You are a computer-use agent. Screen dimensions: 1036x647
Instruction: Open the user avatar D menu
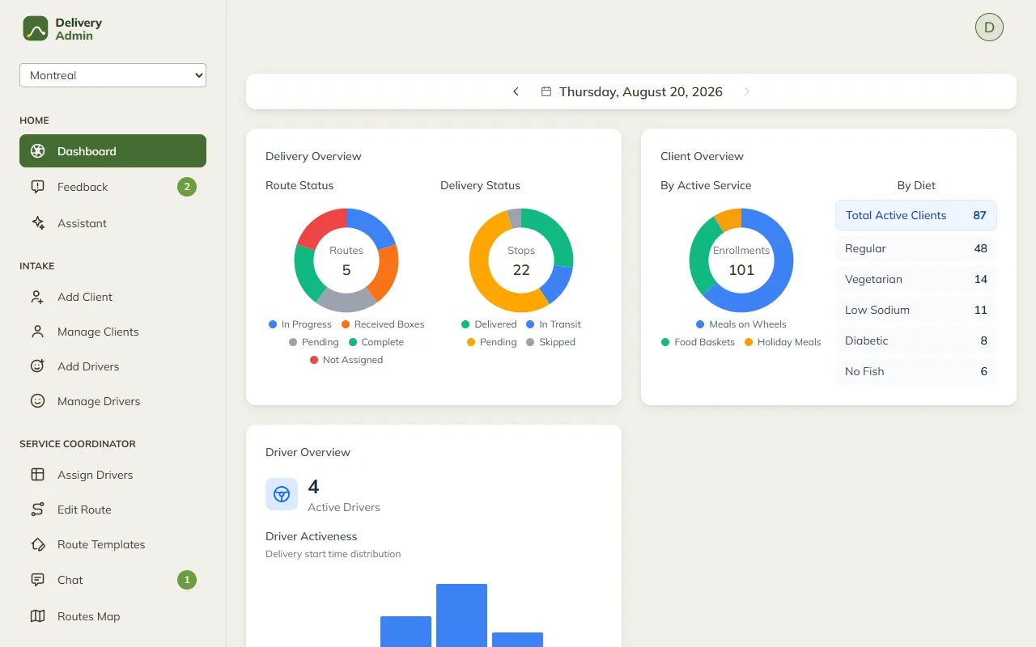[x=989, y=27]
